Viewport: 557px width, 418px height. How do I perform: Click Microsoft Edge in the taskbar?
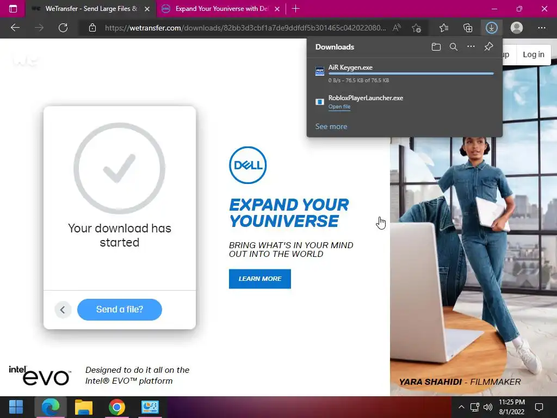tap(50, 407)
